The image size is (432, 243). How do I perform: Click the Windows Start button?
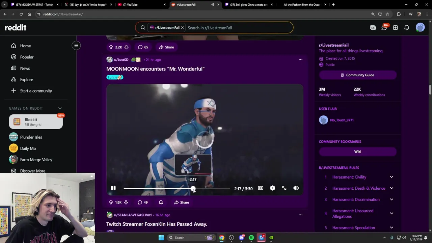tap(161, 238)
